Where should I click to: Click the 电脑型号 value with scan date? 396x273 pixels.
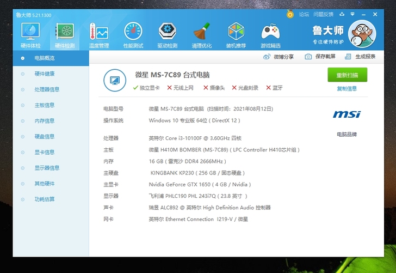tap(211, 109)
